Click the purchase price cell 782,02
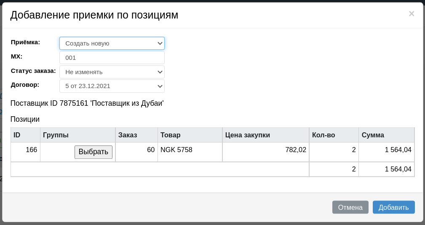The height and width of the screenshot is (225, 425). click(x=266, y=152)
